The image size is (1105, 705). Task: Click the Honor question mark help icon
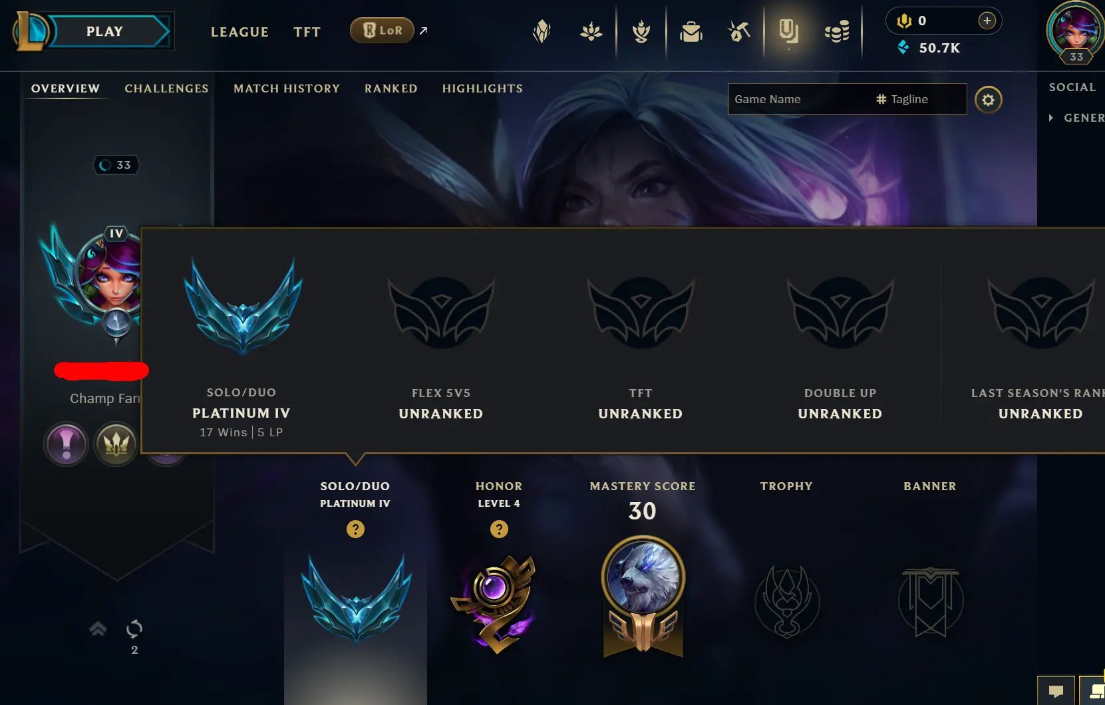tap(499, 529)
